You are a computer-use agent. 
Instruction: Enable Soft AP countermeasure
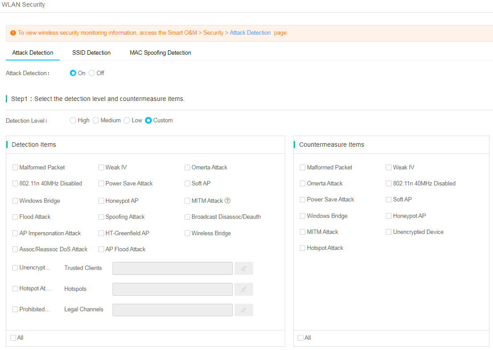(388, 200)
